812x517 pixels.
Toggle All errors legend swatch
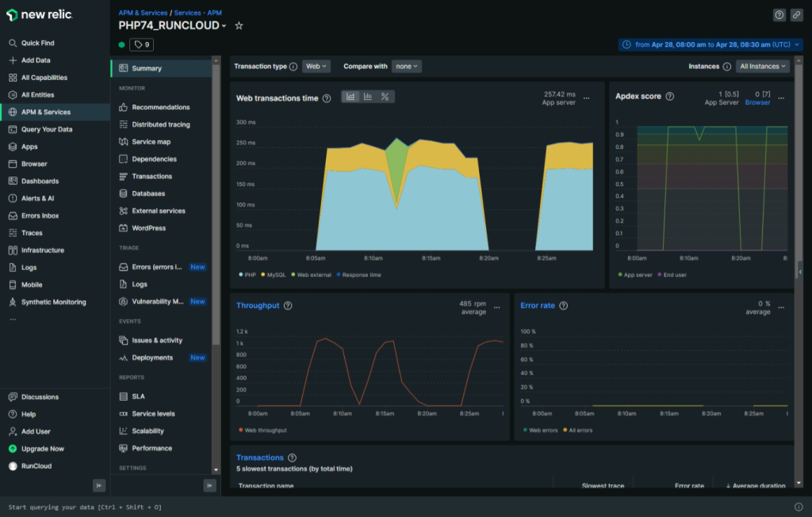coord(565,430)
